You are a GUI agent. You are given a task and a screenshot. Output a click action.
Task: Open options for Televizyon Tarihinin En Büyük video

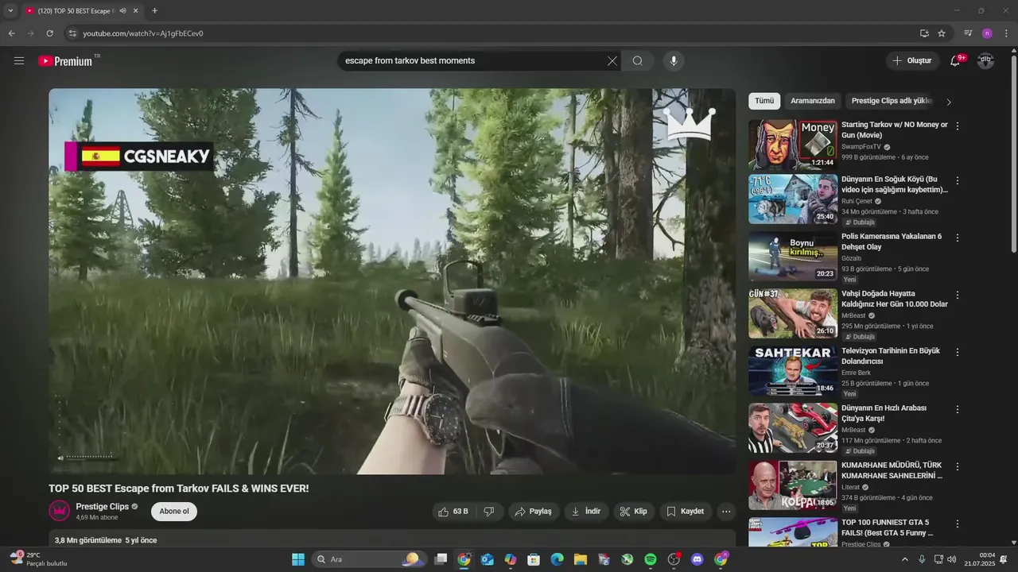click(958, 352)
